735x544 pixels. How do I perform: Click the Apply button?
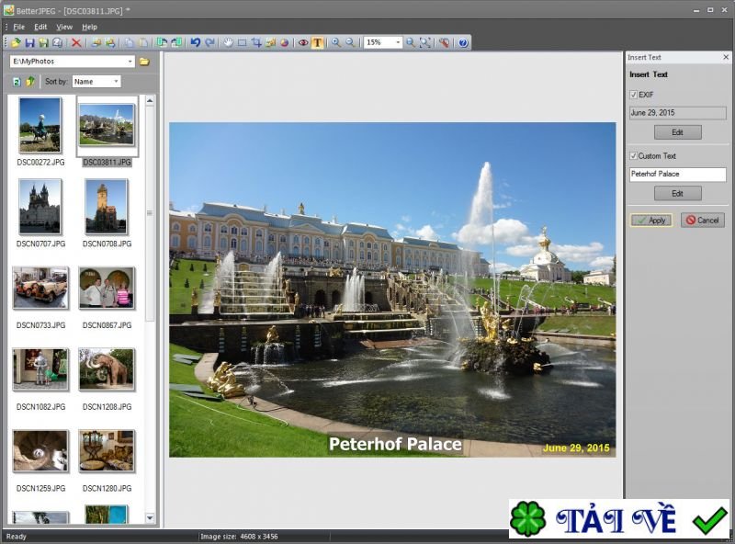click(x=650, y=221)
